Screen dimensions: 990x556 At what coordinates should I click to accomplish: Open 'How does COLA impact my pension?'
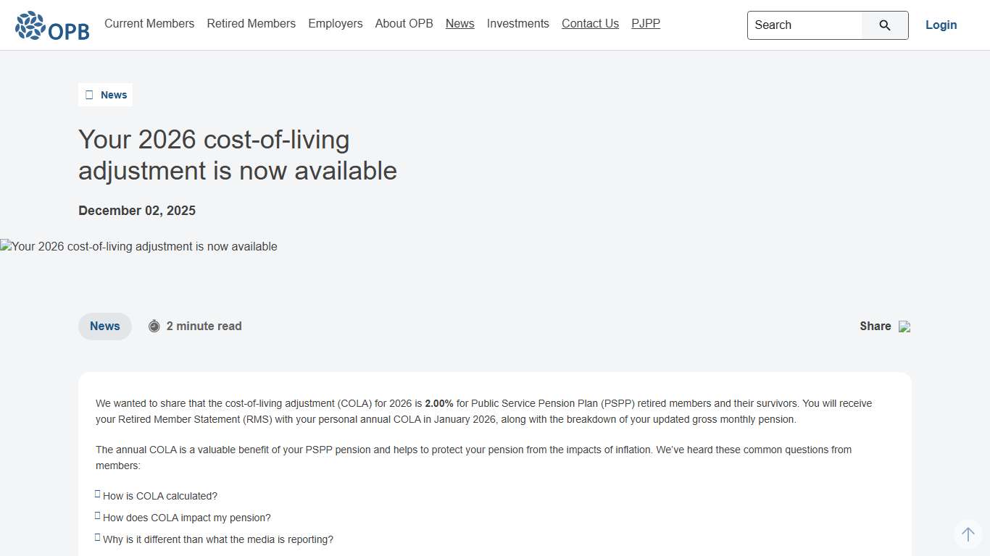(x=186, y=517)
